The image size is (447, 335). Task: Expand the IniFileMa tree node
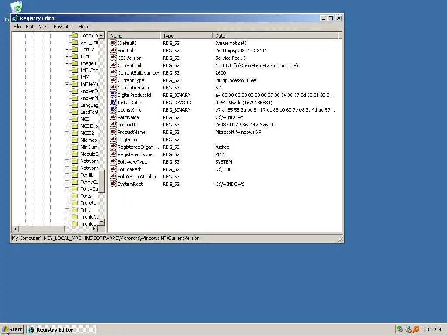pos(67,84)
